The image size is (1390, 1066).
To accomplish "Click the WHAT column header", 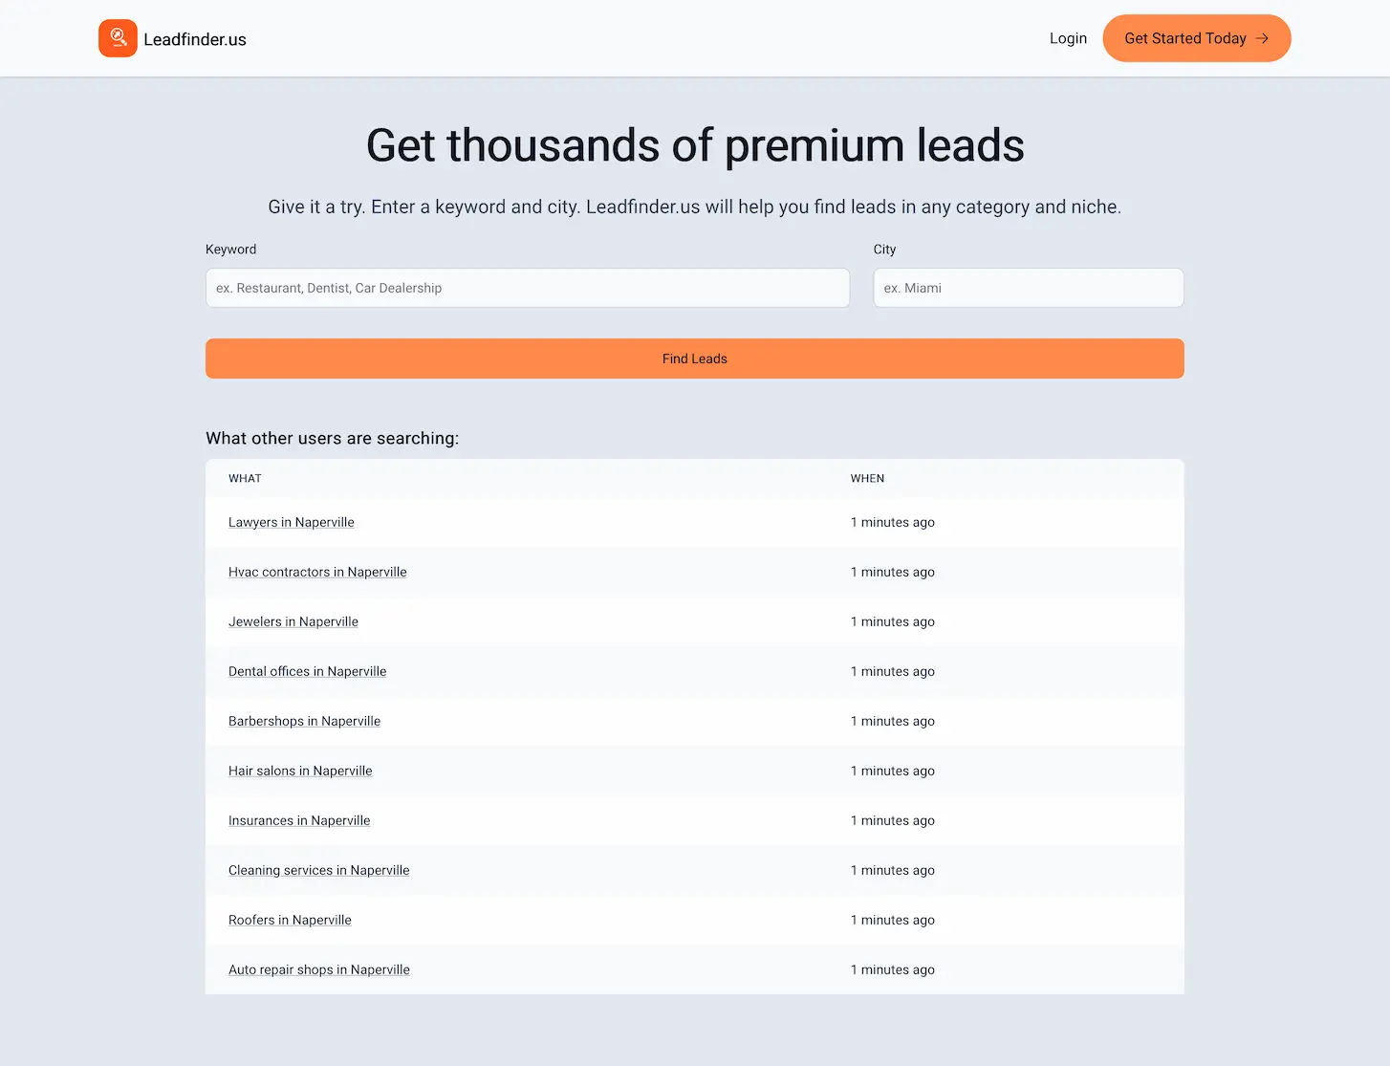I will click(245, 478).
